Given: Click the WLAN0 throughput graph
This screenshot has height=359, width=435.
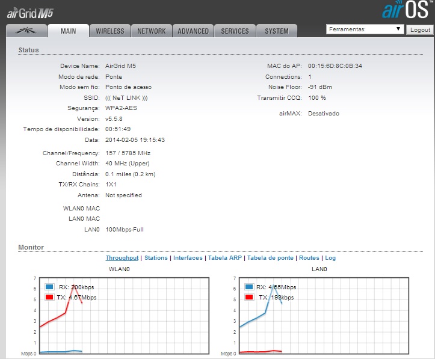Looking at the screenshot, I should point(125,316).
